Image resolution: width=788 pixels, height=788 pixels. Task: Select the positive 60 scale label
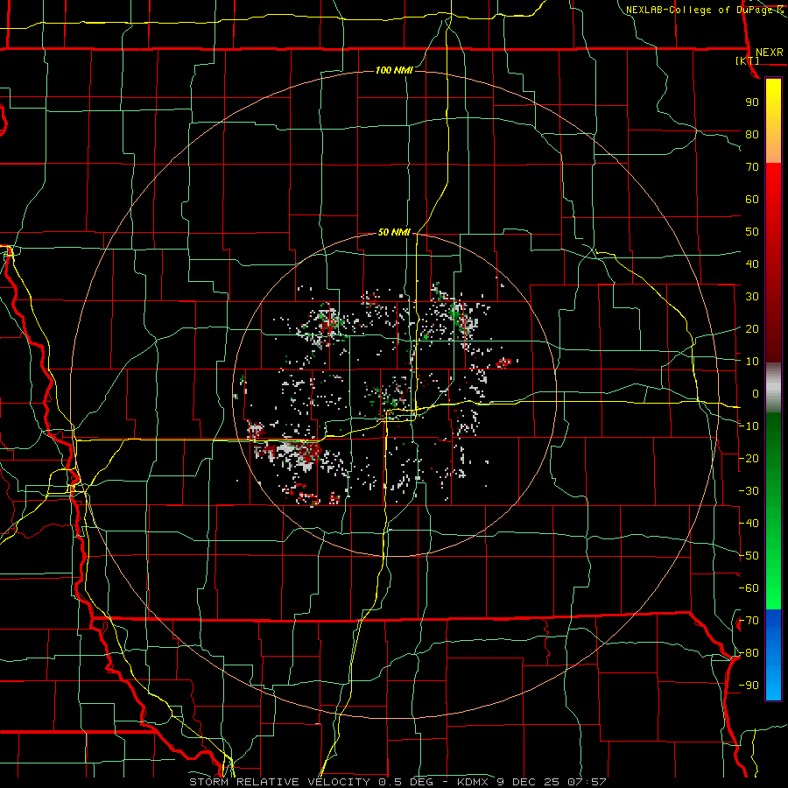tap(752, 199)
